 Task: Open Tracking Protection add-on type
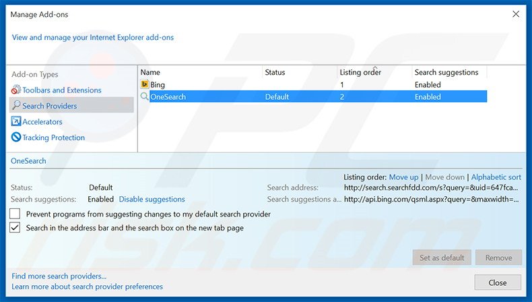click(x=54, y=138)
